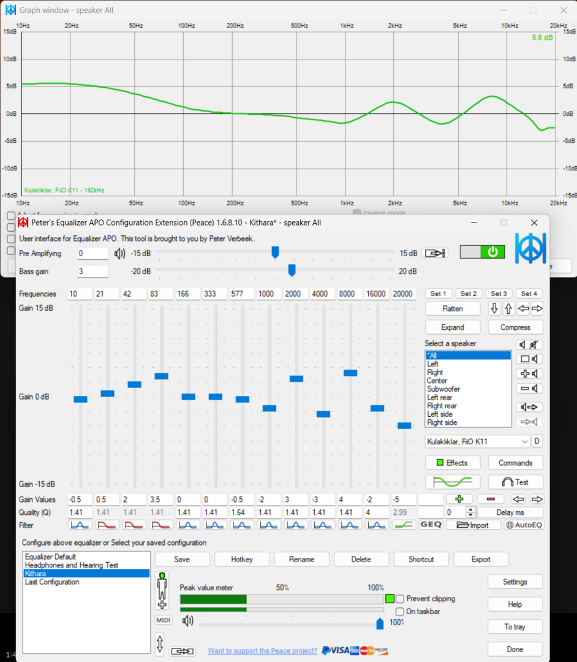This screenshot has height=662, width=577.
Task: Click the copy speaker arrow icon
Action: coord(529,407)
